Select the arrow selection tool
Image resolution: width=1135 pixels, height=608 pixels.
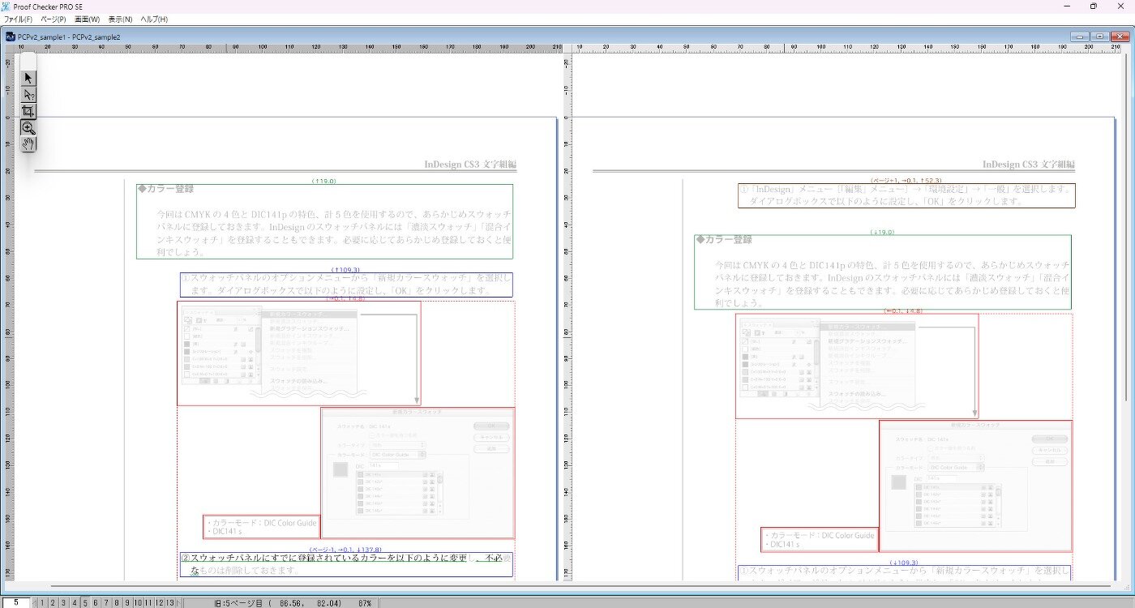[x=28, y=78]
